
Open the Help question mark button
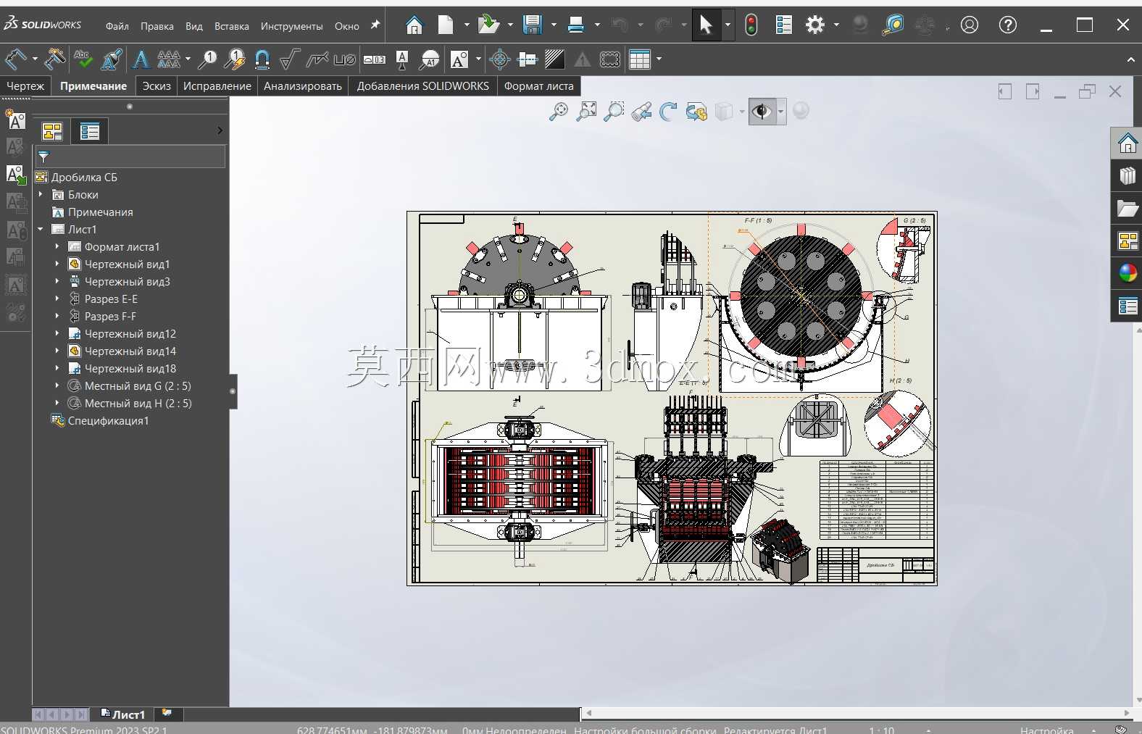[1008, 25]
